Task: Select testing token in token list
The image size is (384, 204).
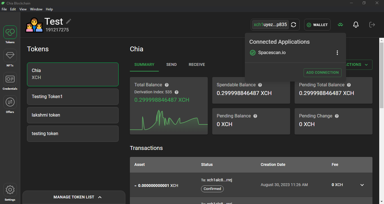Action: pos(73,134)
